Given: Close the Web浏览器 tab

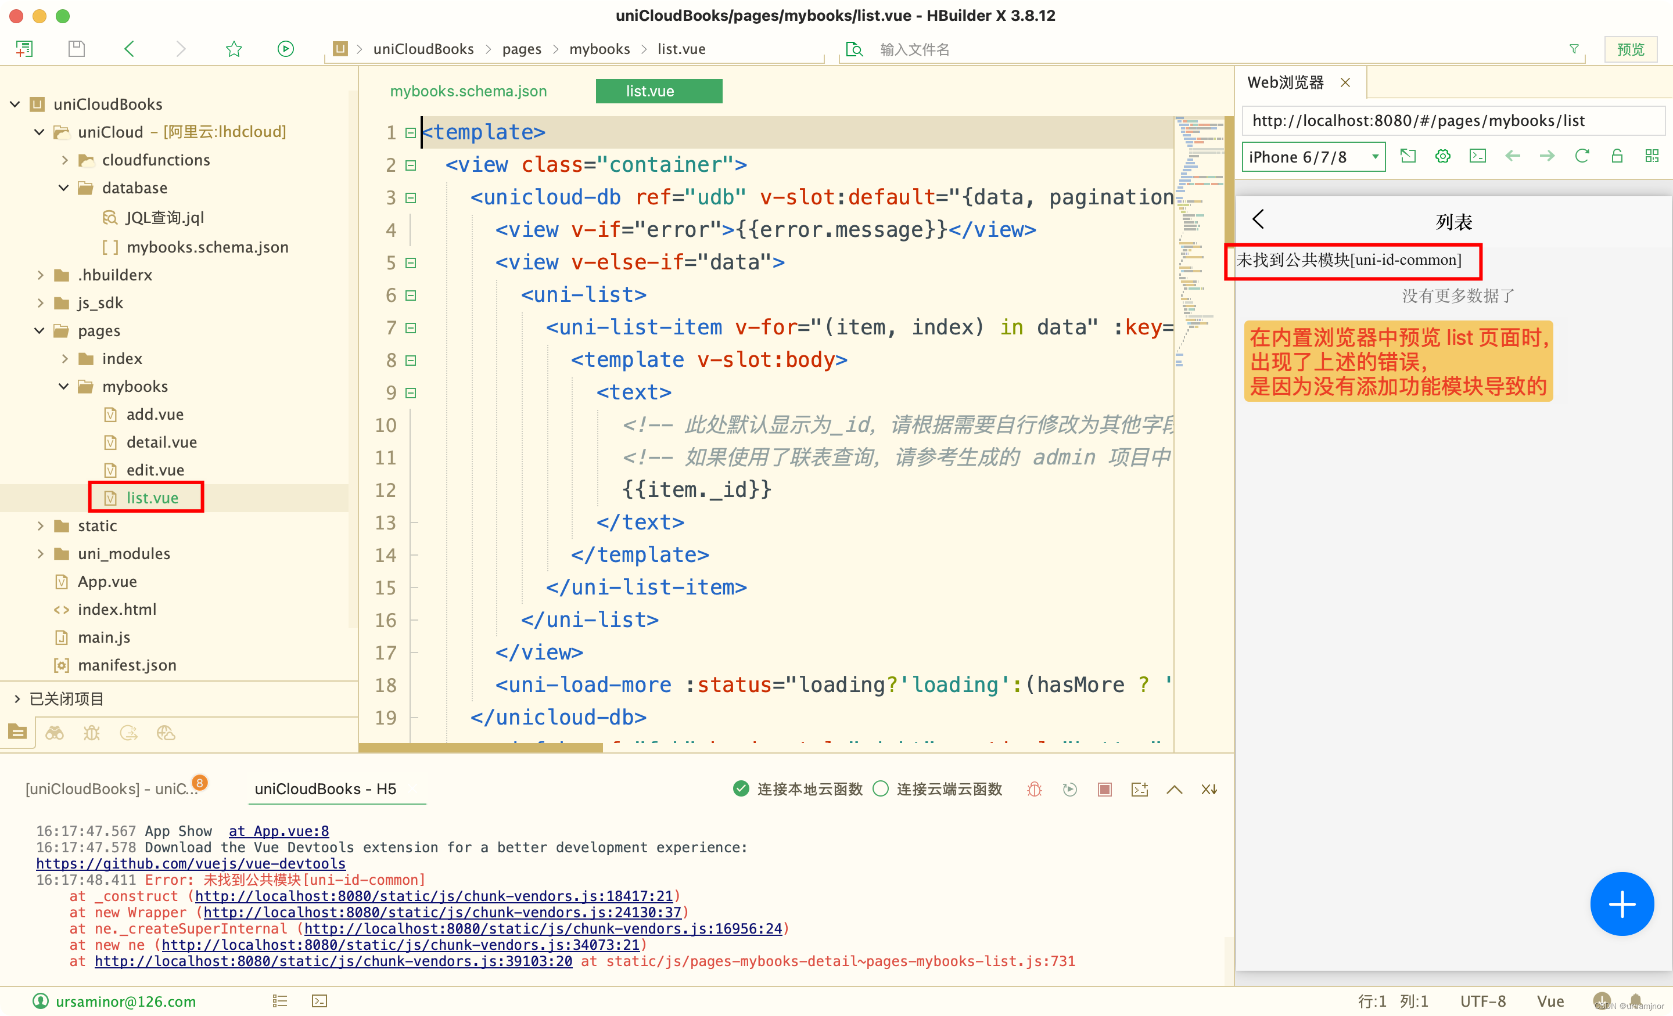Looking at the screenshot, I should [x=1345, y=83].
